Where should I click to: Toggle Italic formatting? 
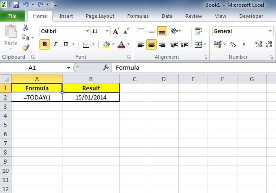55,44
